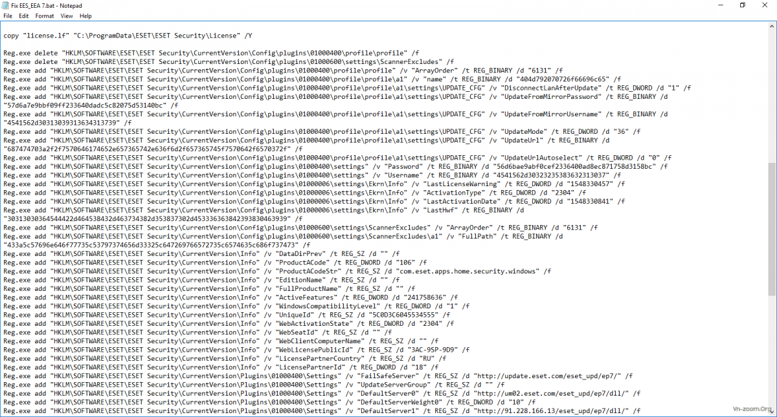Open the Edit menu
This screenshot has width=777, height=417.
coord(23,16)
